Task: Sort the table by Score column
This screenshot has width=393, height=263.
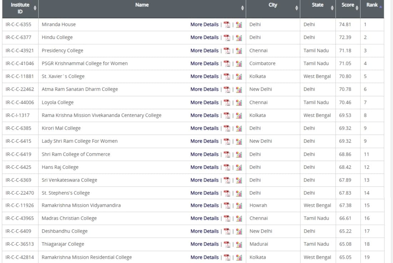Action: (357, 8)
